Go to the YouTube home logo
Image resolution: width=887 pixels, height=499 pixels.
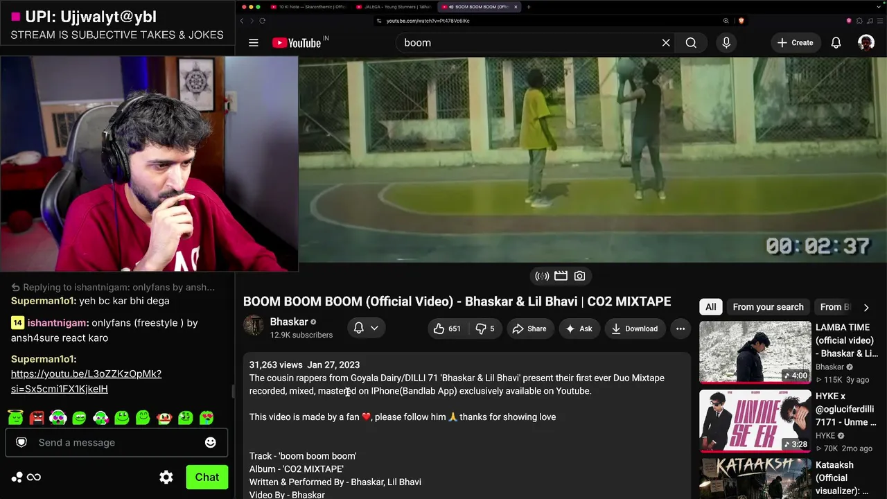[297, 43]
